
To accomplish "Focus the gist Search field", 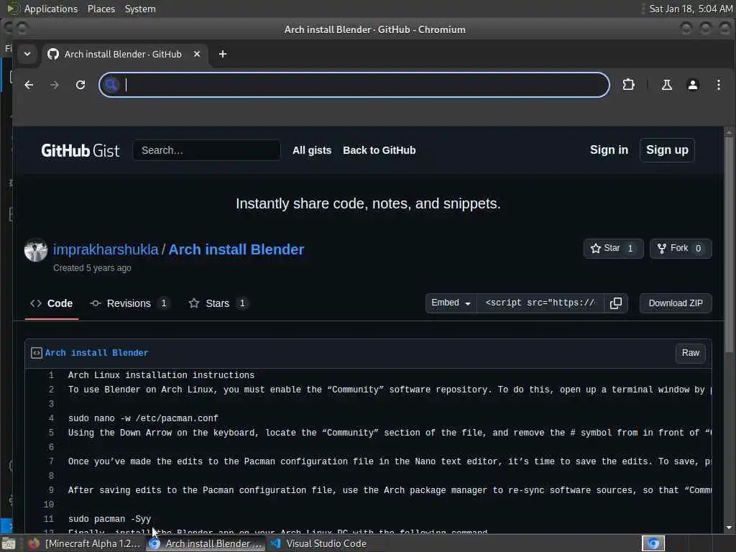I will [x=206, y=150].
